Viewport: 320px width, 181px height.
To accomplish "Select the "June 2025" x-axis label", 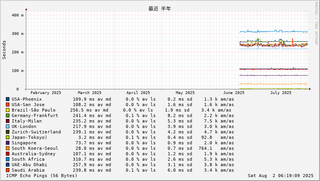I will point(234,93).
